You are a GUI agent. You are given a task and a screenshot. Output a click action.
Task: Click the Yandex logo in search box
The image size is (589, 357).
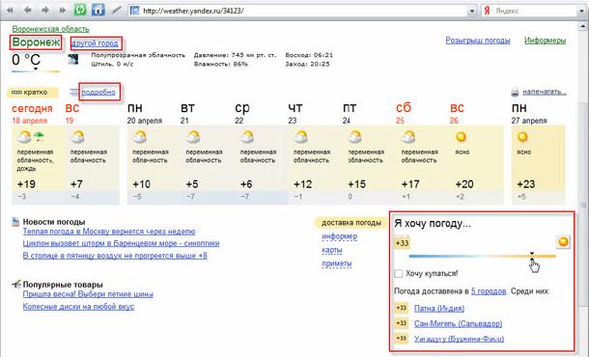coord(487,11)
